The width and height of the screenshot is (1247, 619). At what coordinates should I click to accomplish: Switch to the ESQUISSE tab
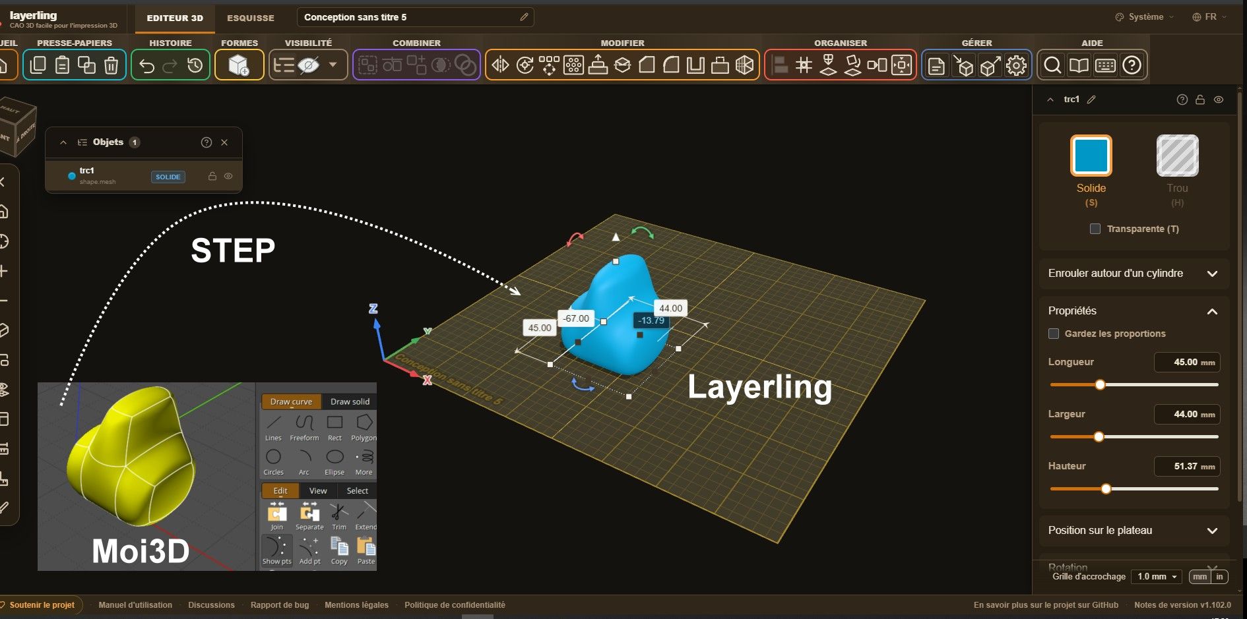point(251,18)
